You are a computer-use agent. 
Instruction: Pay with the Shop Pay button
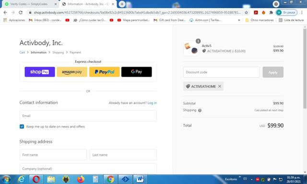click(40, 72)
